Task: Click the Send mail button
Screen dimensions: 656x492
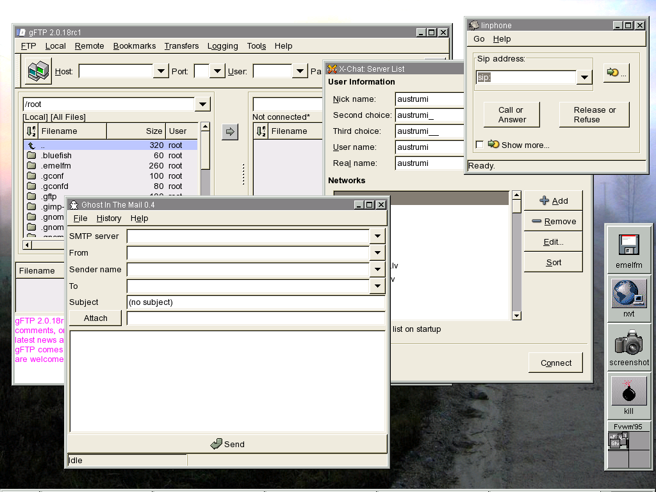Action: coord(227,444)
